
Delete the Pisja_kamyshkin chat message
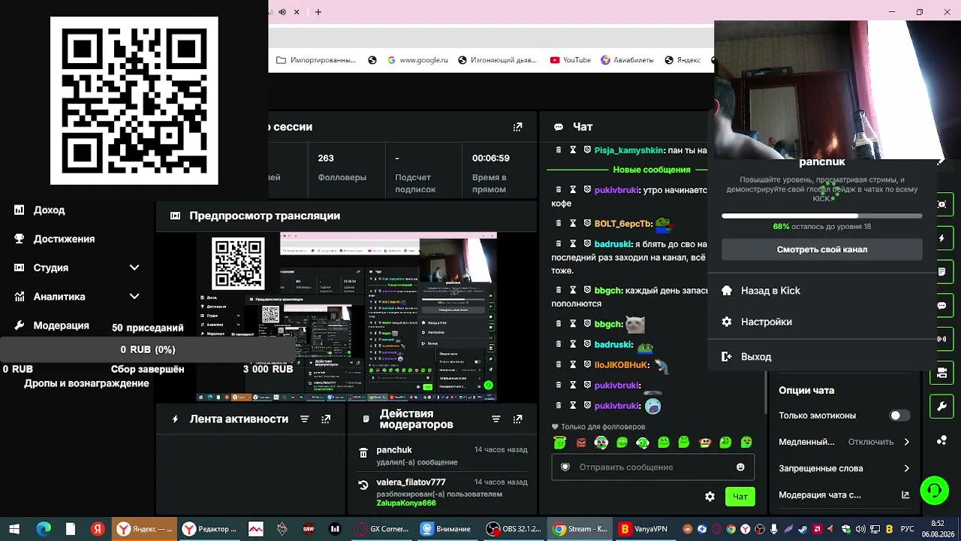tap(559, 150)
